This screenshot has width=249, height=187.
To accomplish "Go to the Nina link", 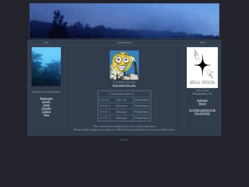I will [46, 115].
